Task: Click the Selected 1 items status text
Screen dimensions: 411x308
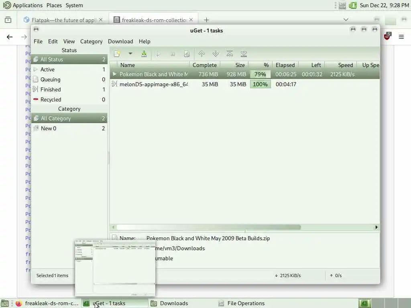Action: [52, 276]
